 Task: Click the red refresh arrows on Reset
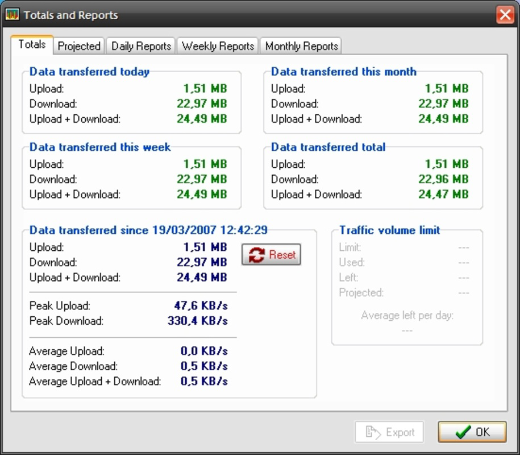(257, 255)
